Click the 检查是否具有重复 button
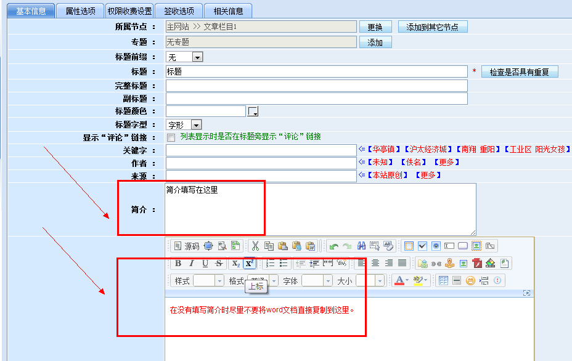Image resolution: width=572 pixels, height=361 pixels. click(x=520, y=72)
